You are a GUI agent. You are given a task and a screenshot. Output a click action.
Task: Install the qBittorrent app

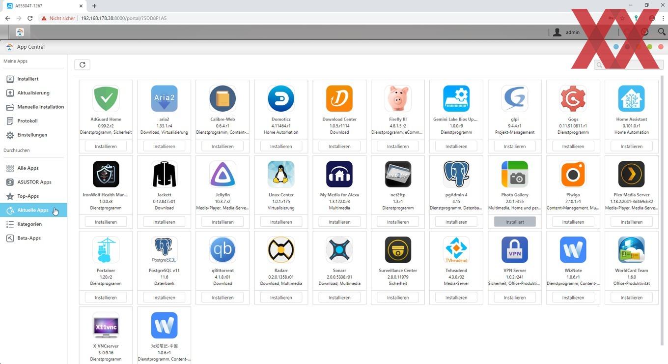click(223, 298)
